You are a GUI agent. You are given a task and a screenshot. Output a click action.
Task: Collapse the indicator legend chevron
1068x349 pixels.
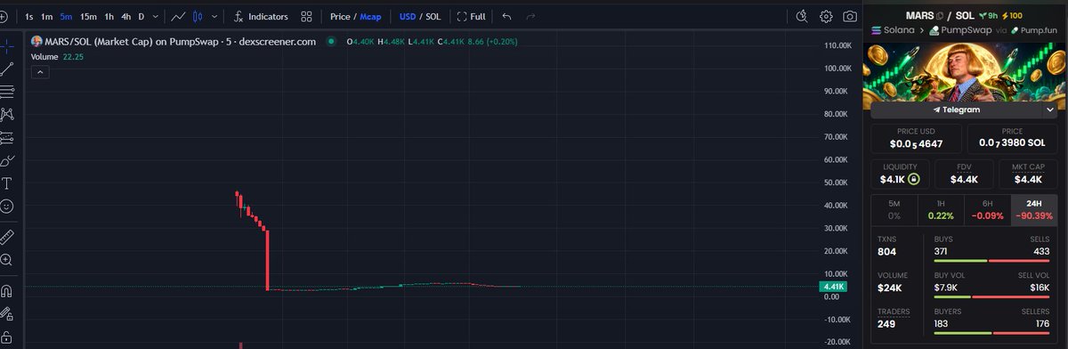(40, 72)
